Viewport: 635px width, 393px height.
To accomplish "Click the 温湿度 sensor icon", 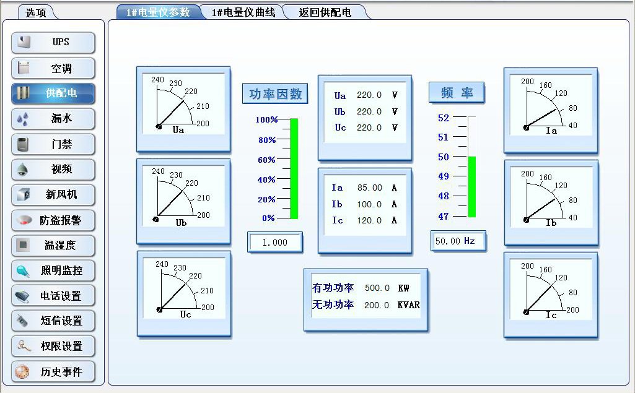I will click(23, 245).
